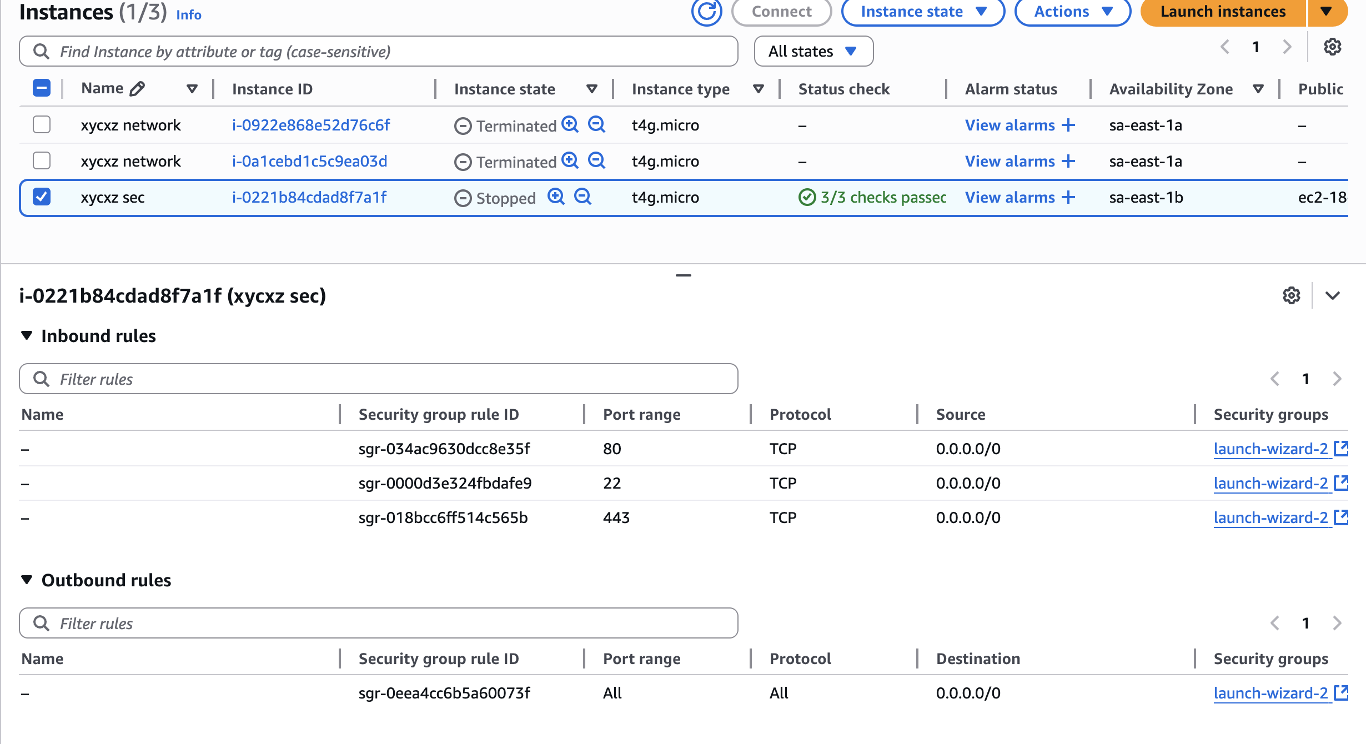Refresh the instances list
The image size is (1366, 744).
(x=706, y=12)
